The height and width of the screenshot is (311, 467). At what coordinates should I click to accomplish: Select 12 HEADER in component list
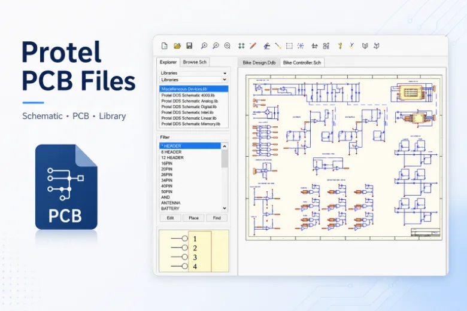(x=190, y=158)
